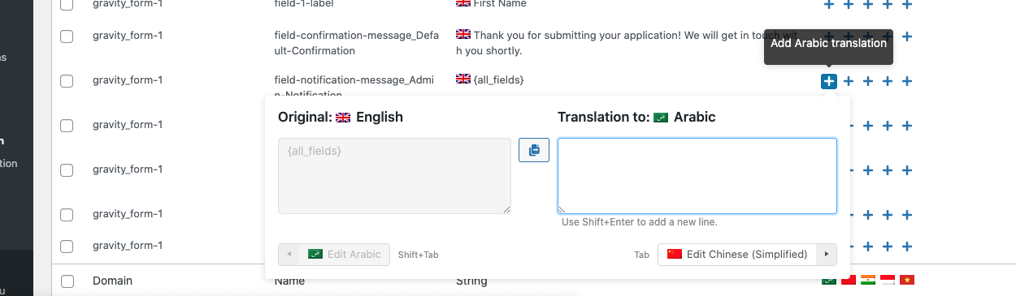Add Vietnamese translation for First Name row
Viewport: 1016px width, 296px height.
pyautogui.click(x=907, y=4)
